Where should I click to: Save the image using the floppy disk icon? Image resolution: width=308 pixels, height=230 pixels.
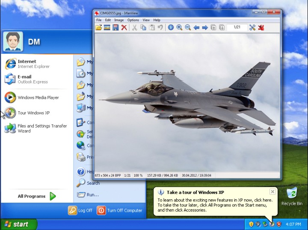click(x=115, y=27)
